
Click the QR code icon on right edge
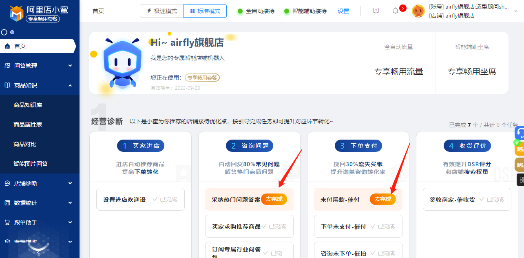(x=521, y=180)
